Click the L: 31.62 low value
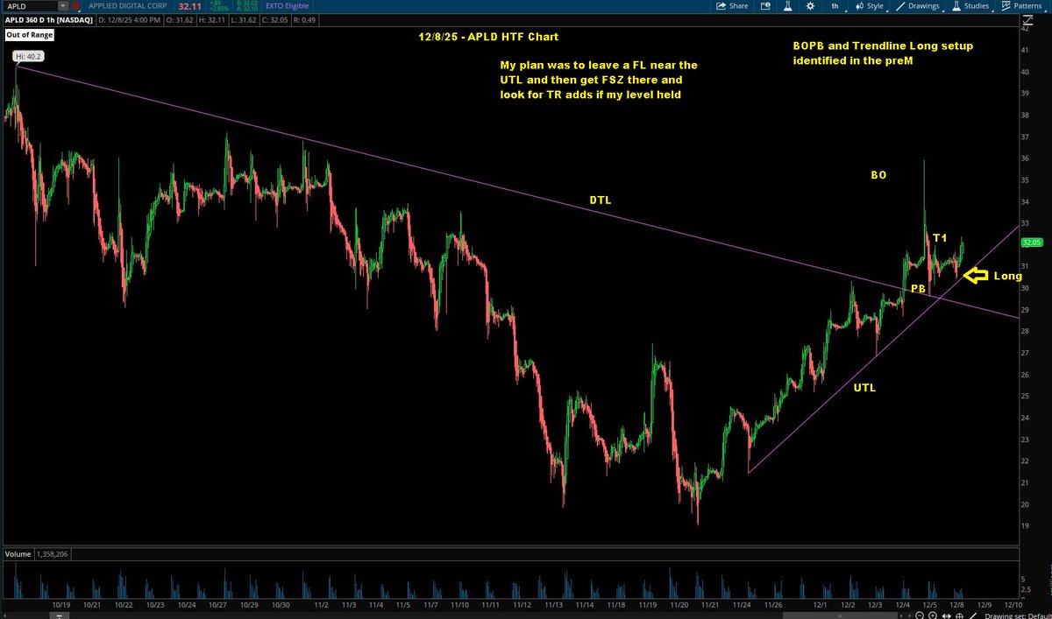The width and height of the screenshot is (1052, 619). [x=243, y=20]
